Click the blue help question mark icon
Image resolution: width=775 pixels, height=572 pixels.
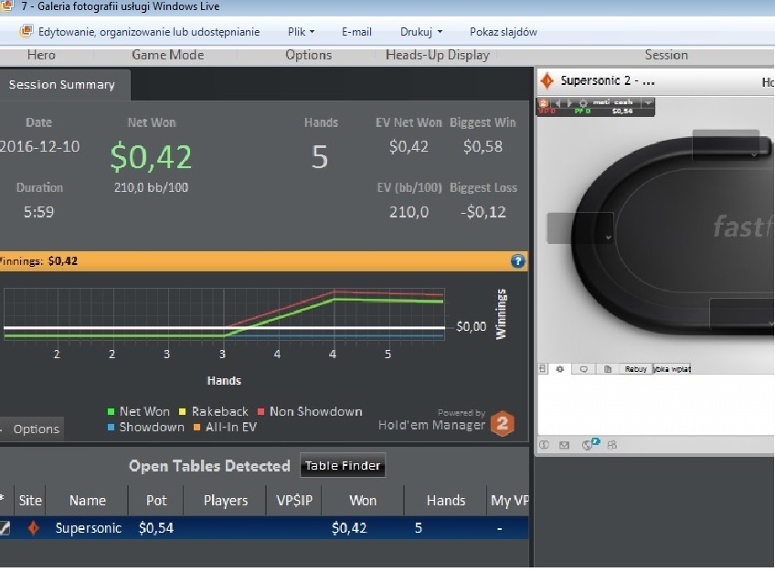click(x=517, y=260)
